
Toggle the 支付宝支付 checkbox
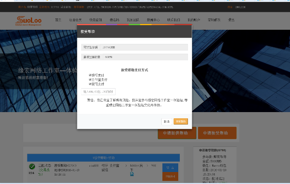pos(90,80)
